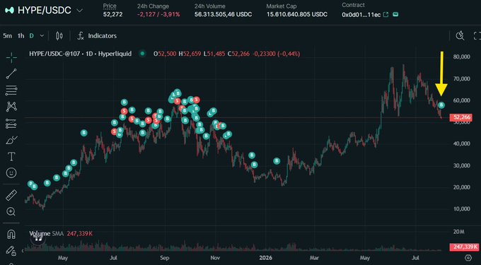The image size is (481, 265).
Task: Select the crosshair cursor tool
Action: 11,58
